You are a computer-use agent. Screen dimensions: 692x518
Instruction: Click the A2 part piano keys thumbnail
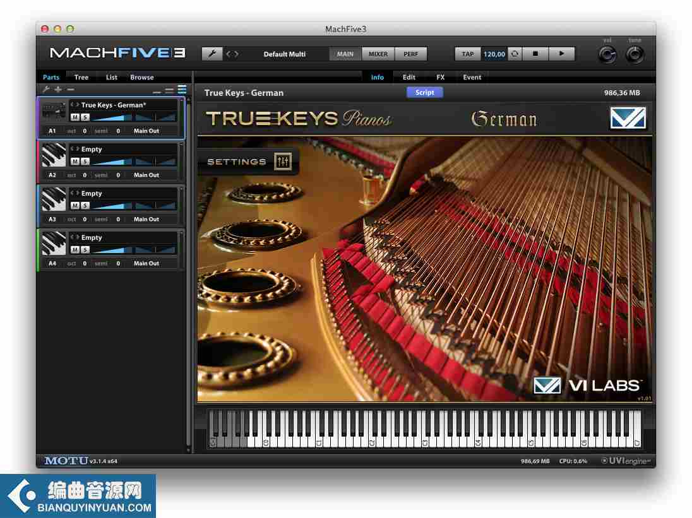54,155
